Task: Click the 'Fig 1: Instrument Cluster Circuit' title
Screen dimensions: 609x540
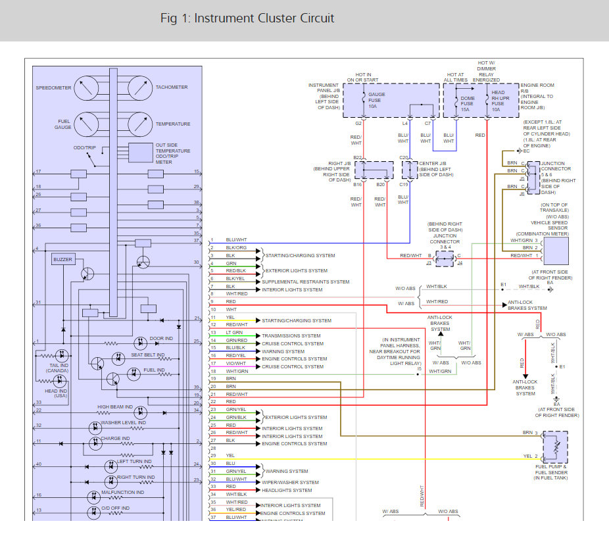Action: click(x=247, y=18)
